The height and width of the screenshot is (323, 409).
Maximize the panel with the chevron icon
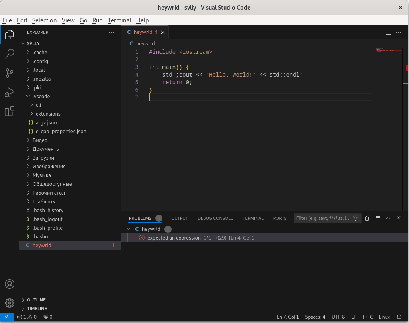(x=388, y=218)
